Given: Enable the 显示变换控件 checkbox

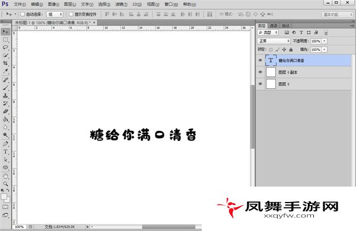Looking at the screenshot, I should coord(71,14).
